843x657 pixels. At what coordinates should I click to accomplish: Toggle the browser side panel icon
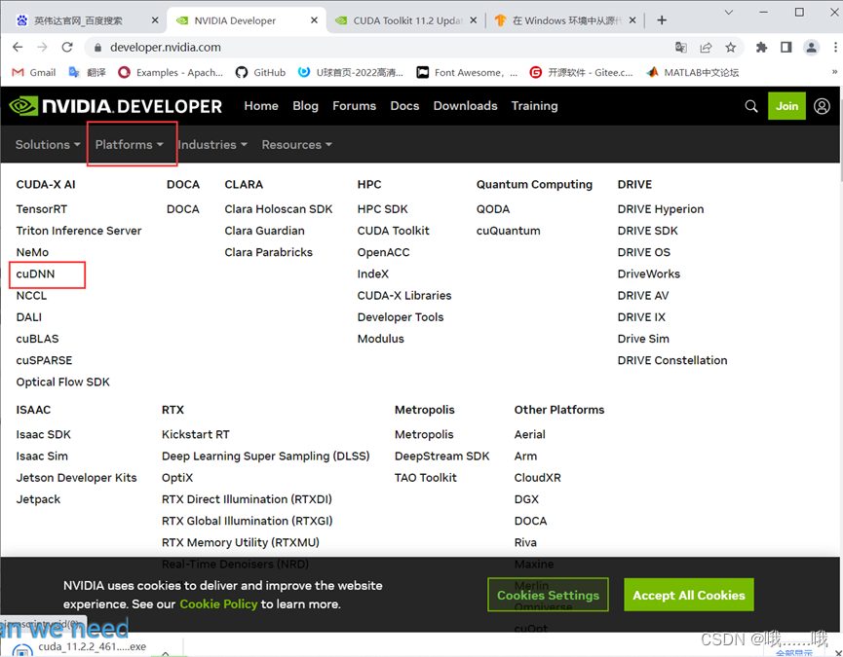[x=786, y=48]
